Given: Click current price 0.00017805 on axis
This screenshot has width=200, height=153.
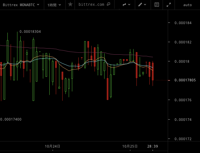Looking at the screenshot, I should tap(185, 80).
